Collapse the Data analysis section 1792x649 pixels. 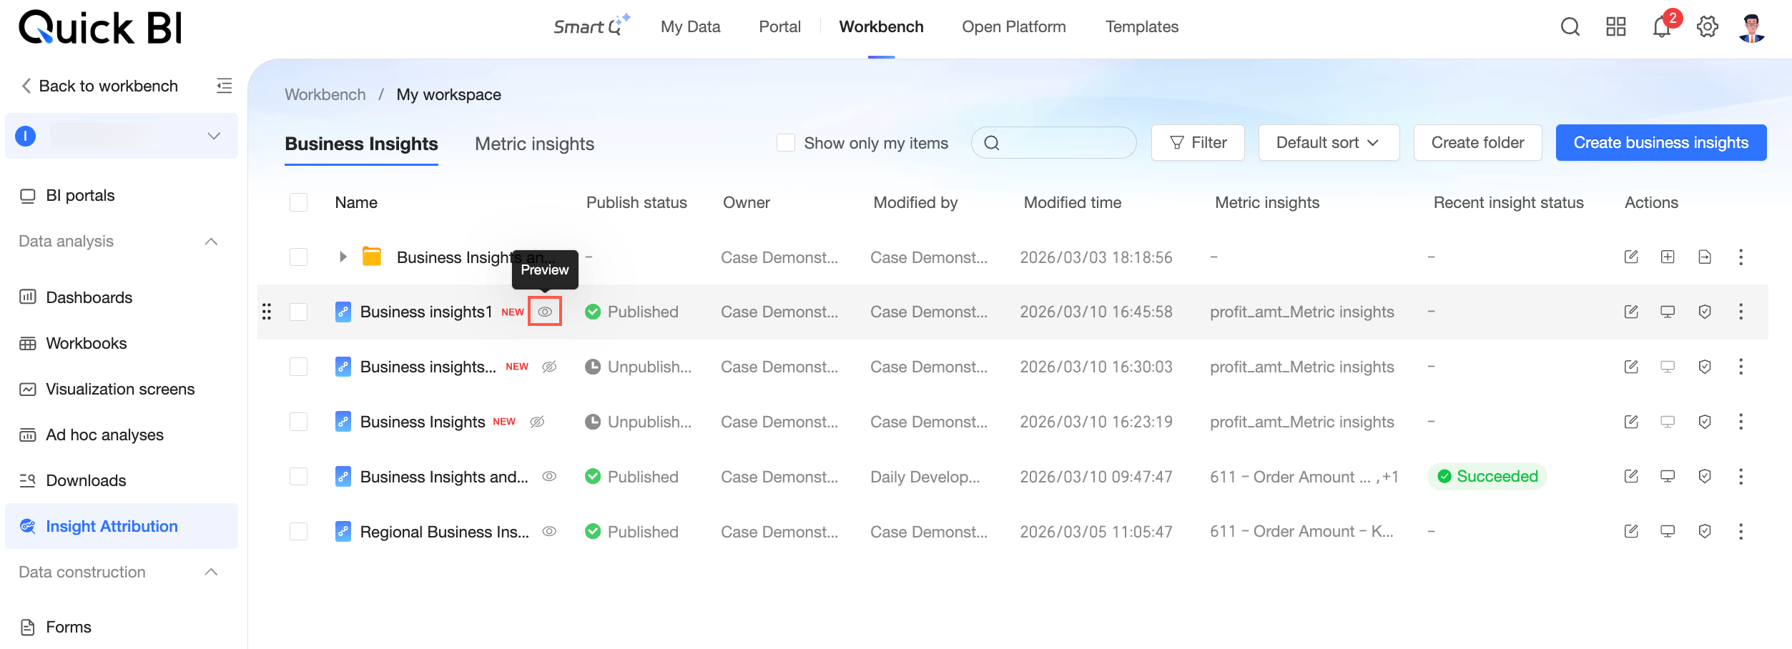point(211,242)
